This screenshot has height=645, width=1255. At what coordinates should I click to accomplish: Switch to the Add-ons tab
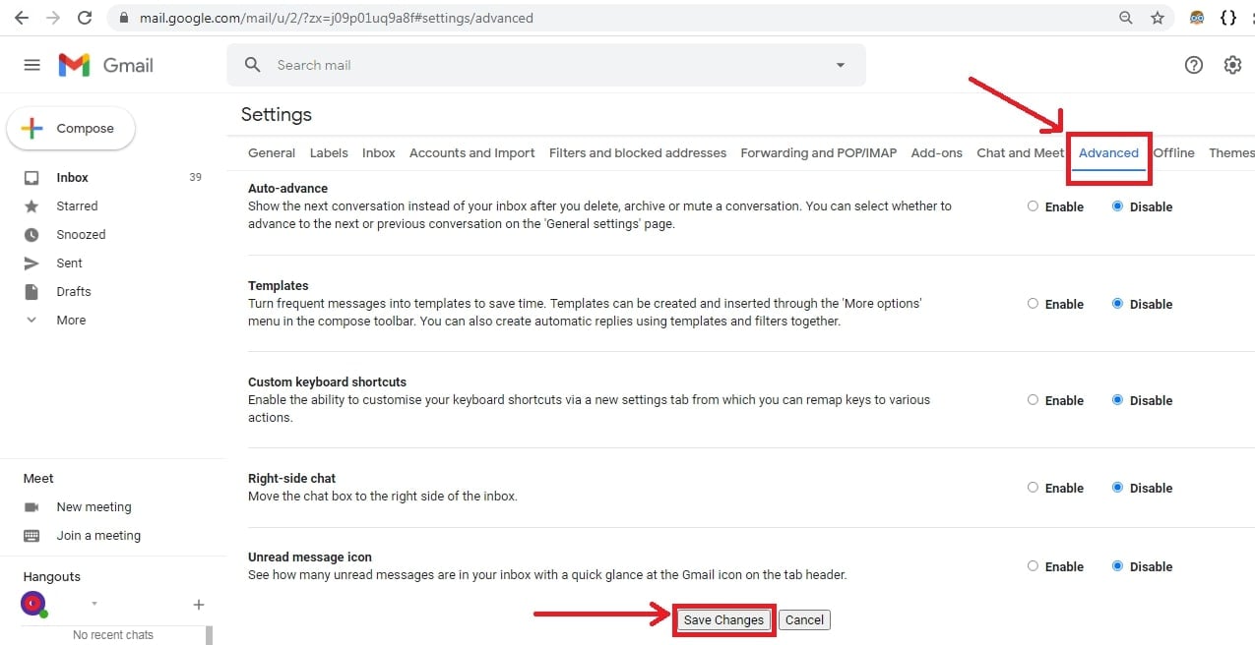click(x=937, y=153)
